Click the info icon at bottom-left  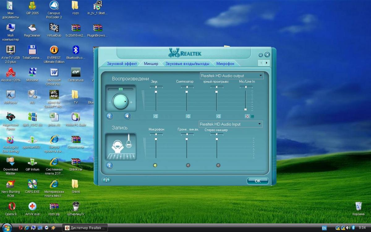tap(106, 180)
